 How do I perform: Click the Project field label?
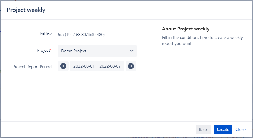(43, 51)
